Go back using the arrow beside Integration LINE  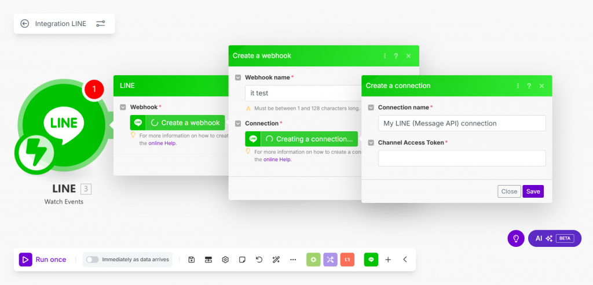coord(24,24)
